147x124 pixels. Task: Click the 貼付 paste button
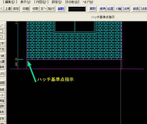pyautogui.click(x=51, y=9)
